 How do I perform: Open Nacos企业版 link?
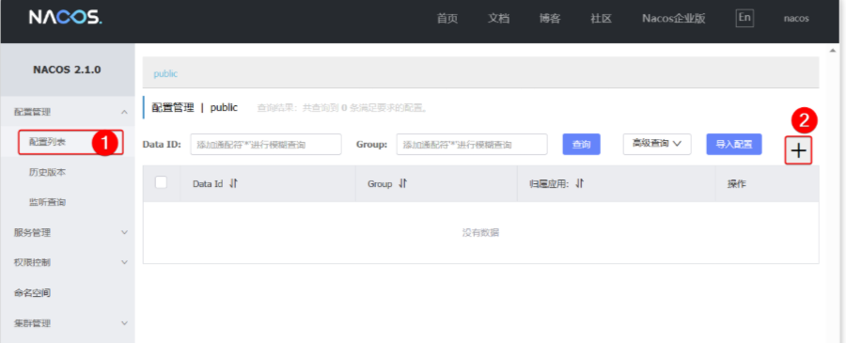tap(673, 19)
